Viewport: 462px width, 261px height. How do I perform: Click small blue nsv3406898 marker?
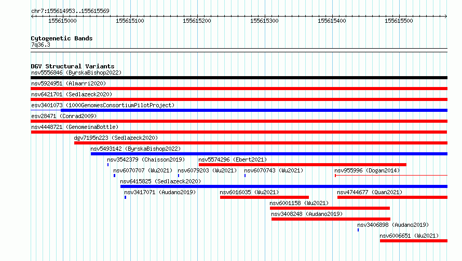point(358,230)
